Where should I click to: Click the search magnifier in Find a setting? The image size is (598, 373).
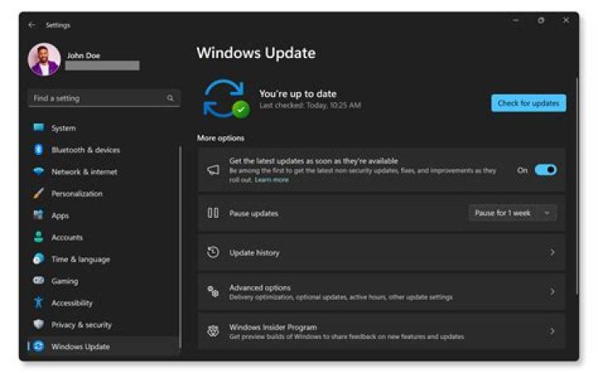[x=170, y=99]
